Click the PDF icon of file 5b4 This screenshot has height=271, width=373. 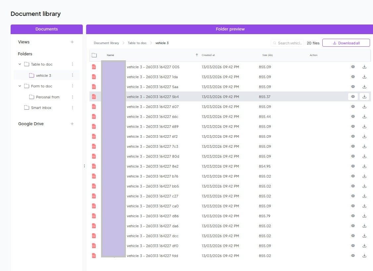click(94, 97)
